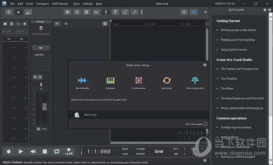This screenshot has height=165, width=273.
Task: Add a new track with plus button
Action: (x=105, y=24)
